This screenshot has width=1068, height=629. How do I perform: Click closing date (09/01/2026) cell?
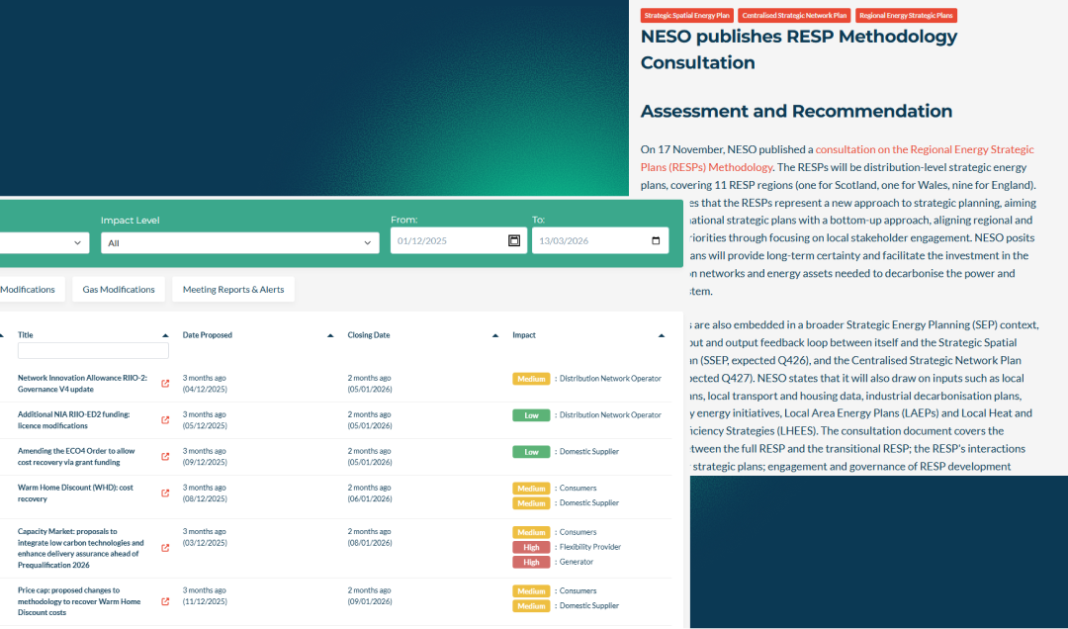point(370,596)
